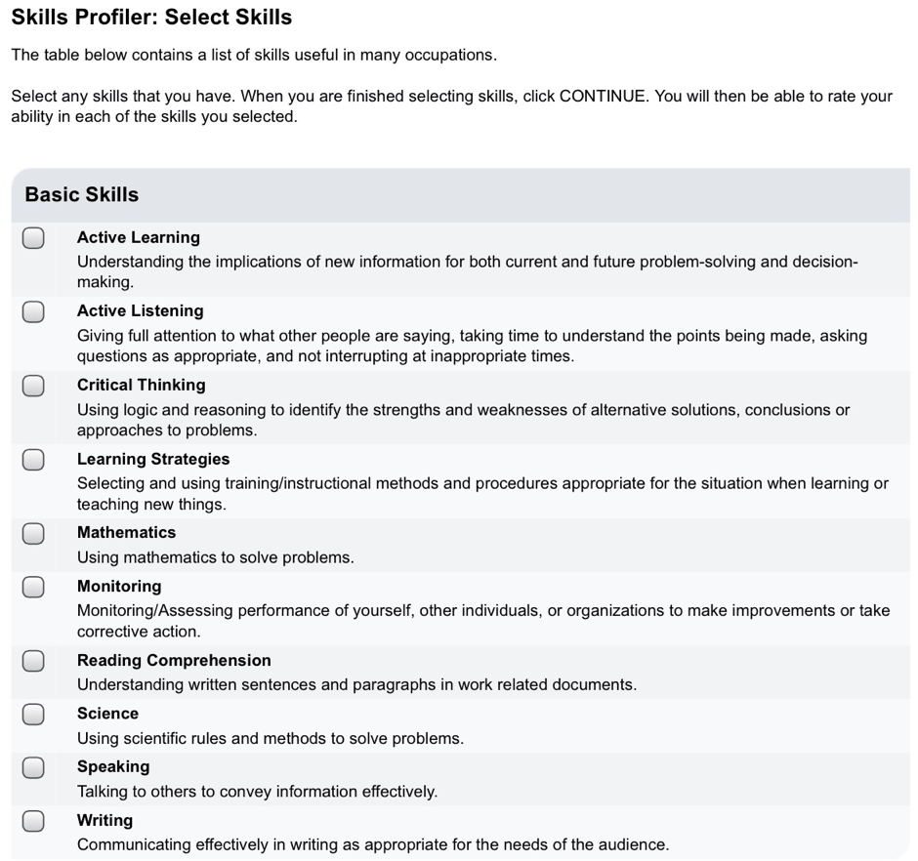
Task: Click the Learning Strategies label
Action: point(153,459)
